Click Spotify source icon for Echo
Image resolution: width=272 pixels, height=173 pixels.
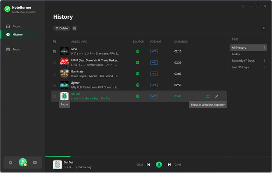(x=138, y=51)
